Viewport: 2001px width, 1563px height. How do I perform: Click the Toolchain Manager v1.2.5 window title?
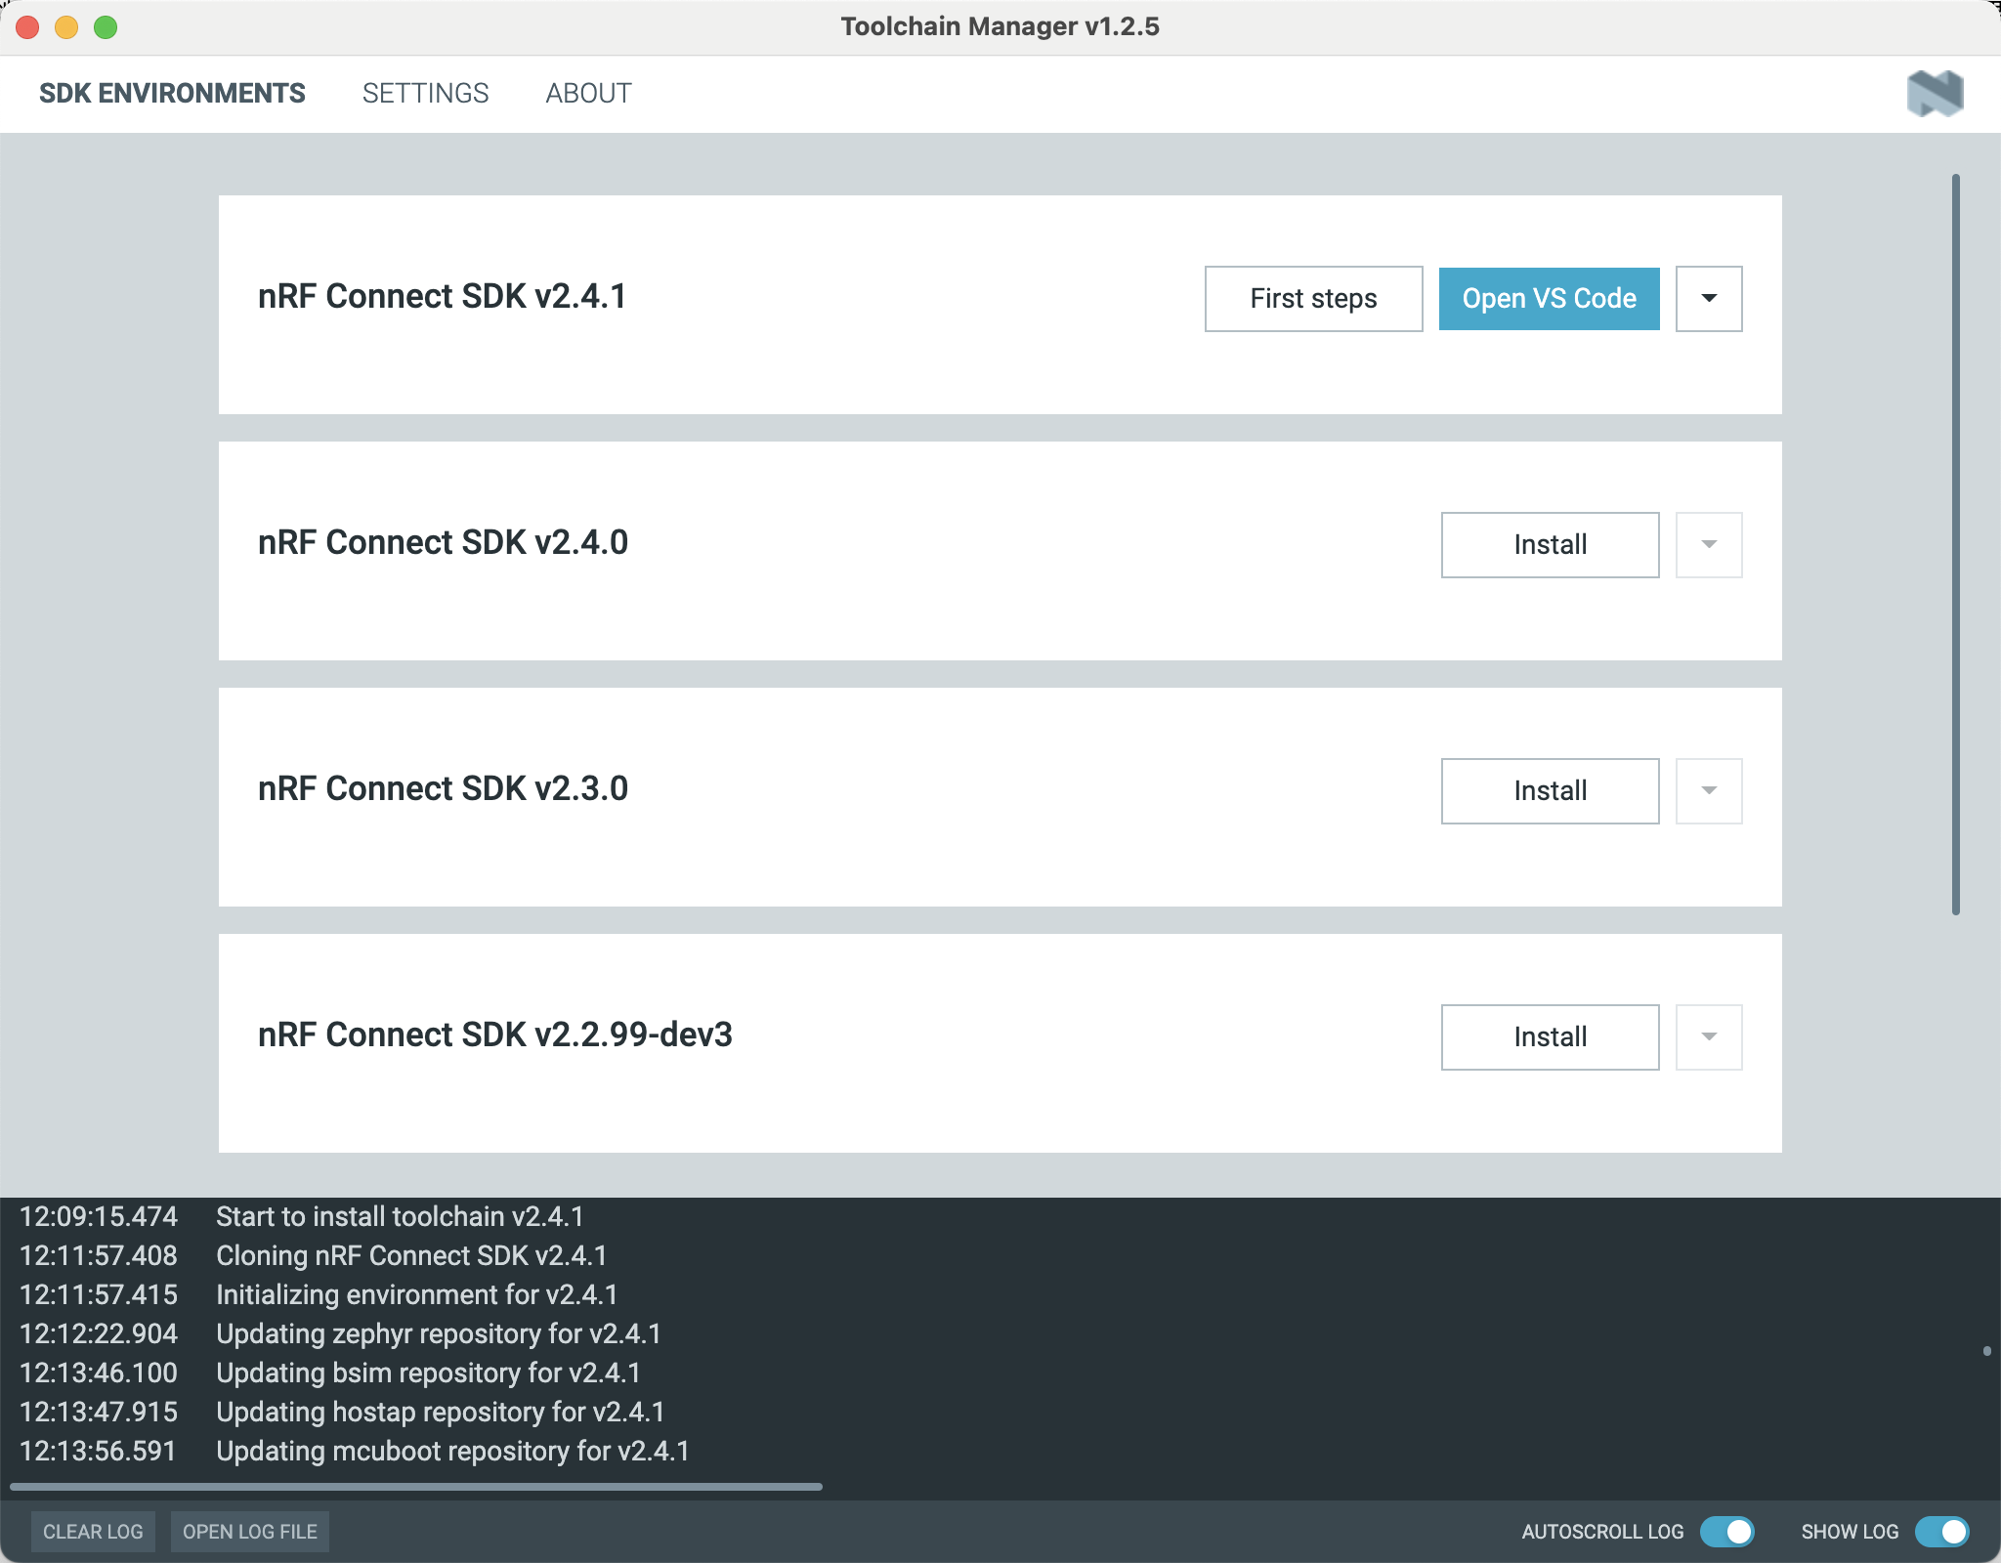[1000, 26]
